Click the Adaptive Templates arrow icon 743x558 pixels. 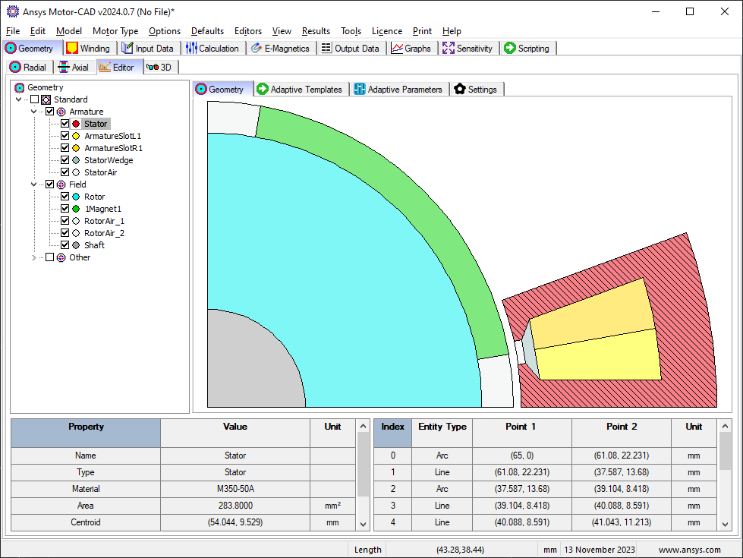[x=262, y=89]
